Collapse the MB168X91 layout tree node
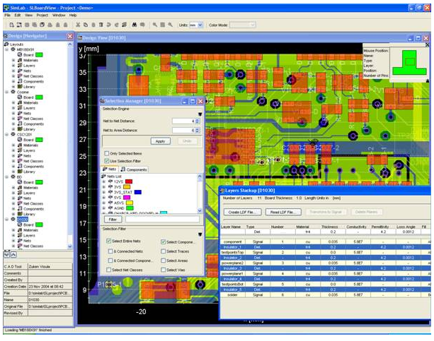This screenshot has width=434, height=341. coord(6,49)
